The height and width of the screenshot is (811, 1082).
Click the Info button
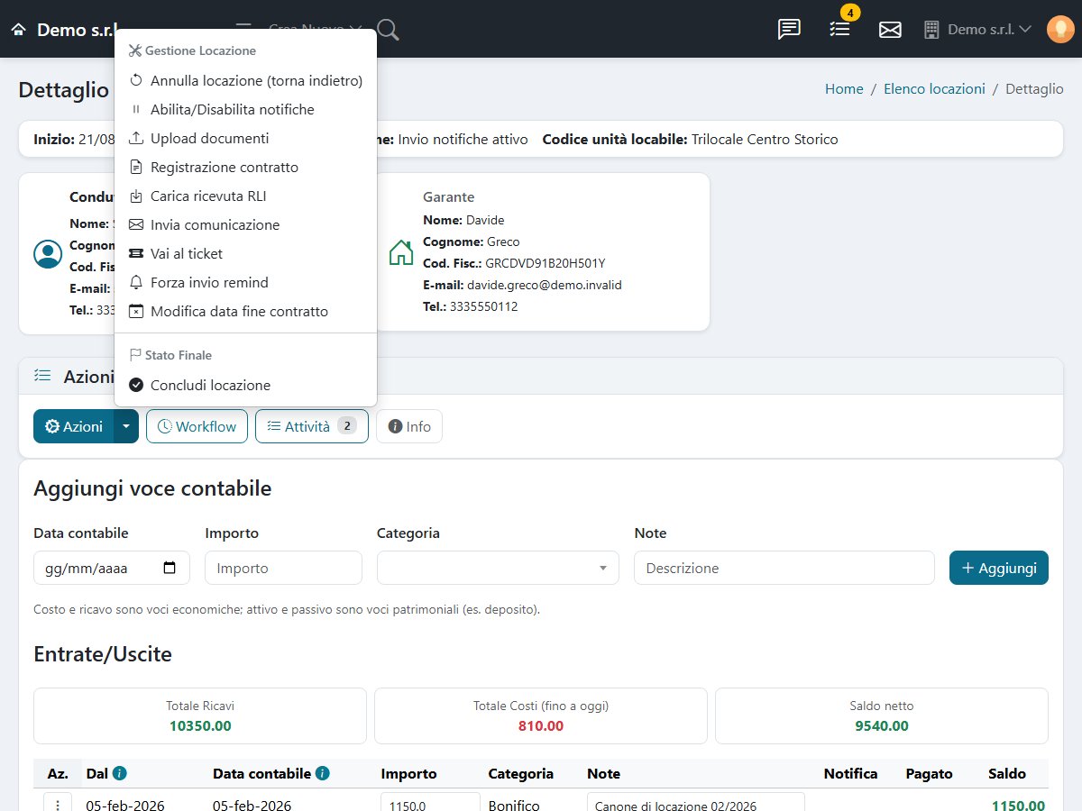409,426
